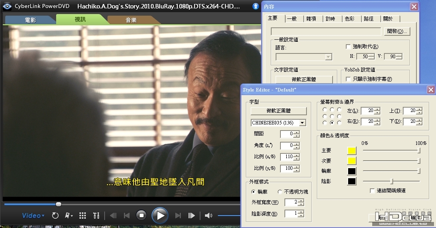436x228 pixels.
Task: Open the 陰影 black color swatch
Action: [352, 181]
